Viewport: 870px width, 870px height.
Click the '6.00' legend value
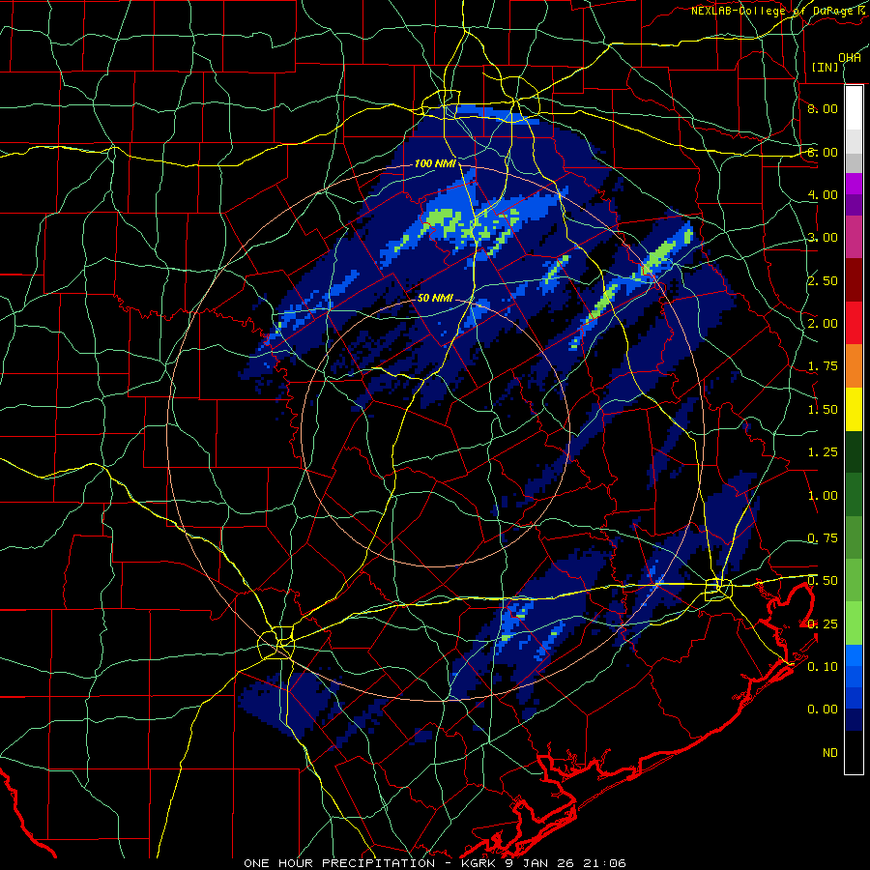tap(823, 152)
